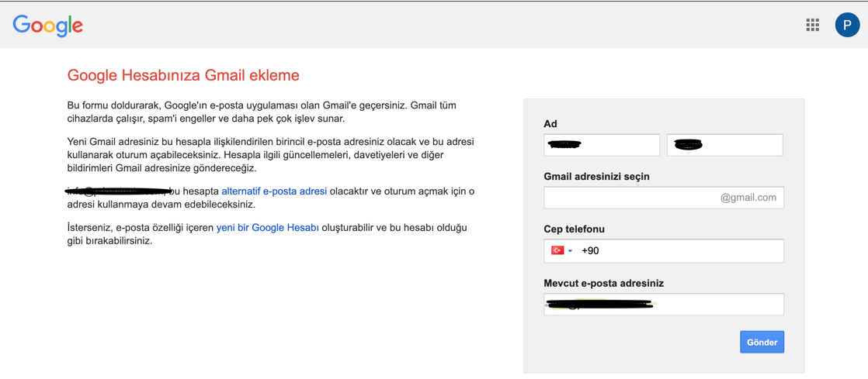This screenshot has width=868, height=379.
Task: Click the Turkish flag icon
Action: (557, 250)
